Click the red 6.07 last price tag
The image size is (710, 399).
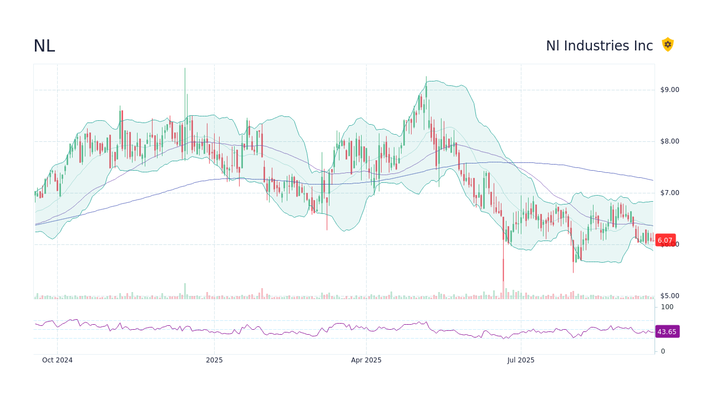pyautogui.click(x=666, y=240)
